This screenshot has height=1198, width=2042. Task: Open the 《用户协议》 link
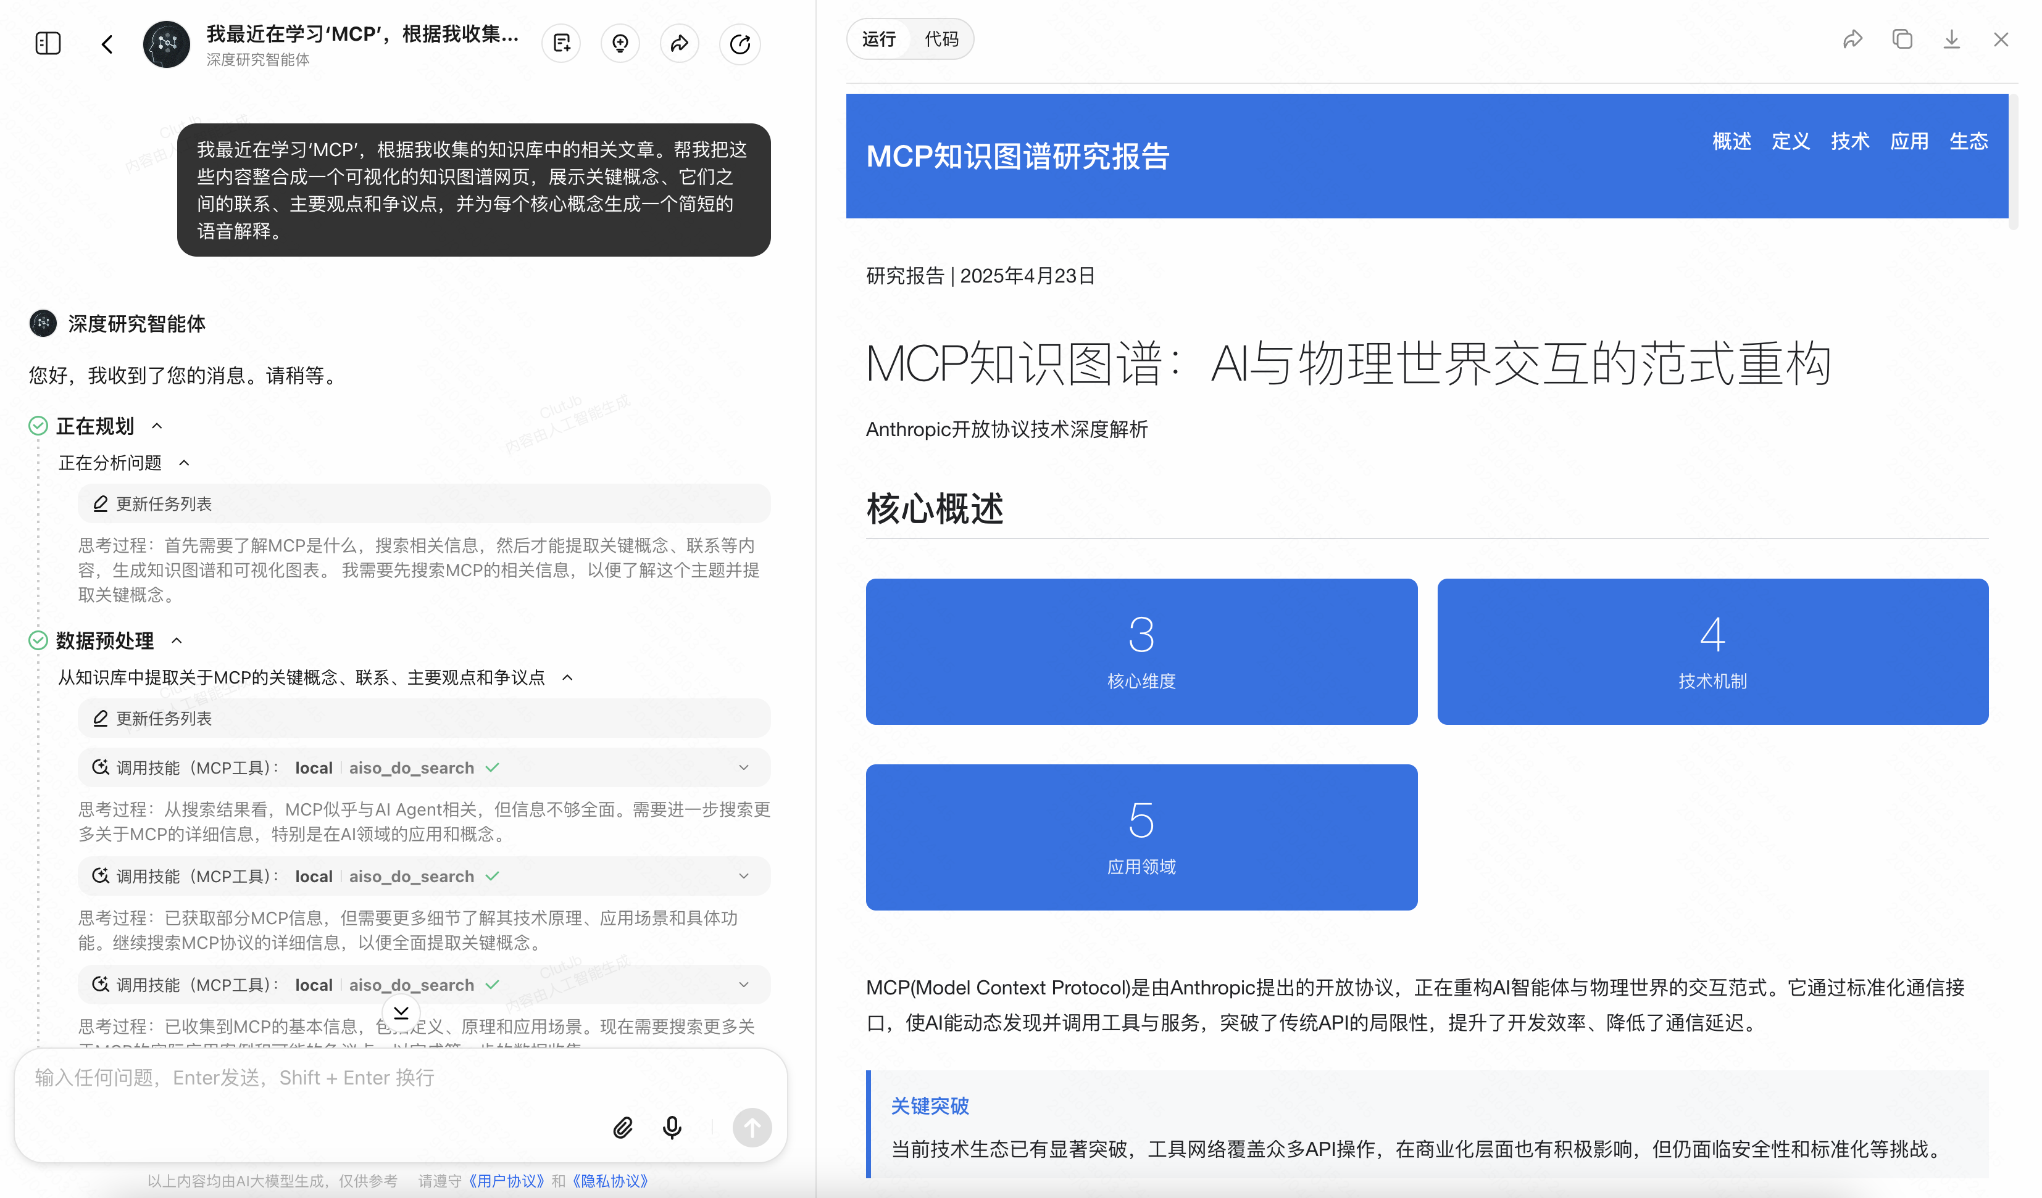pos(506,1181)
